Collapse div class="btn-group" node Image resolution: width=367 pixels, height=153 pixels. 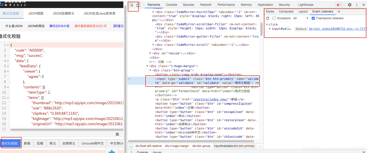pos(150,70)
